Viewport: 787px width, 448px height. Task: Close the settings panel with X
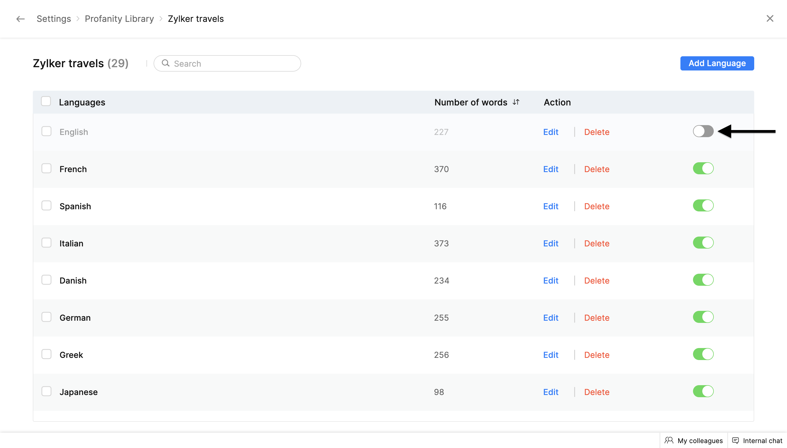pyautogui.click(x=770, y=19)
